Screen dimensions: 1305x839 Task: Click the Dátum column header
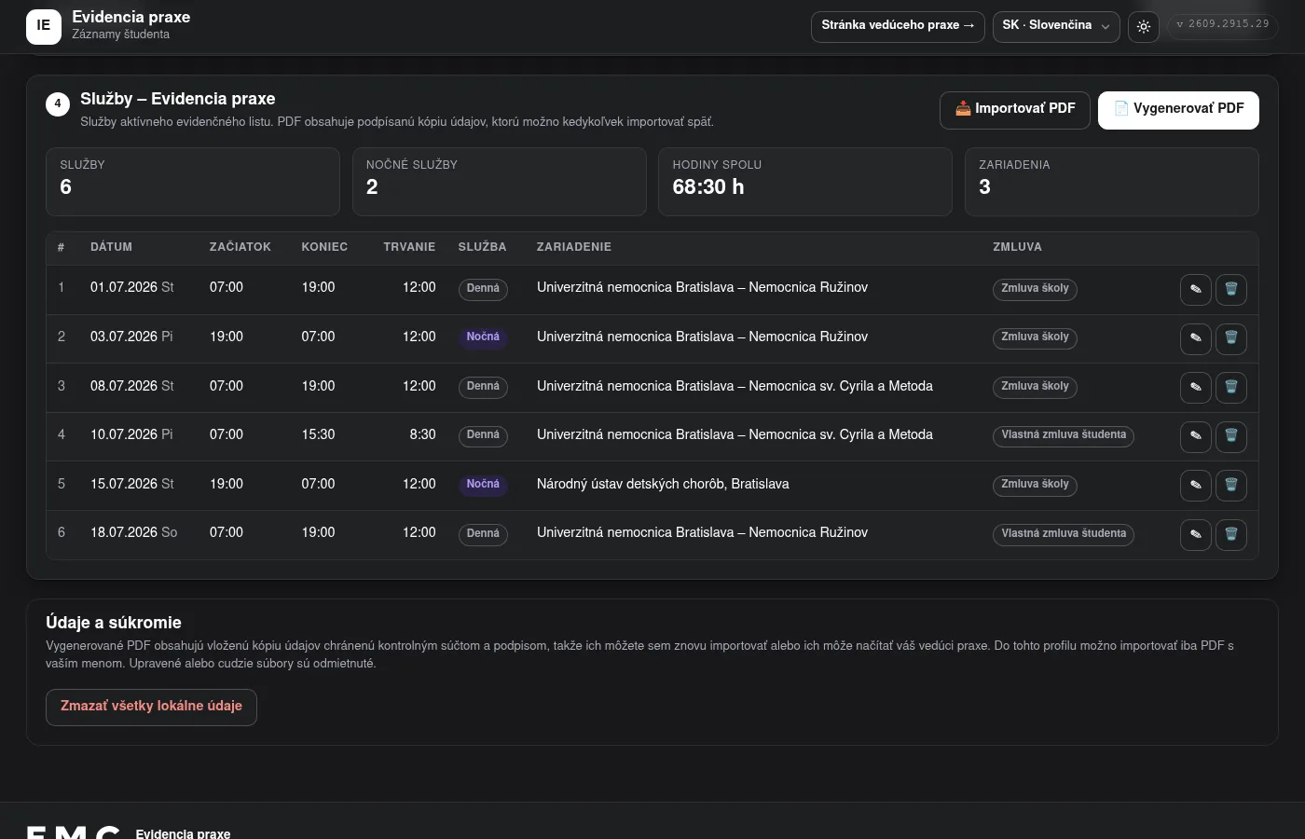click(111, 247)
